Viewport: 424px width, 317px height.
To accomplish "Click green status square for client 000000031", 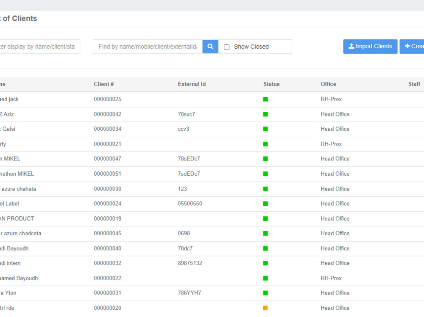I will (265, 293).
